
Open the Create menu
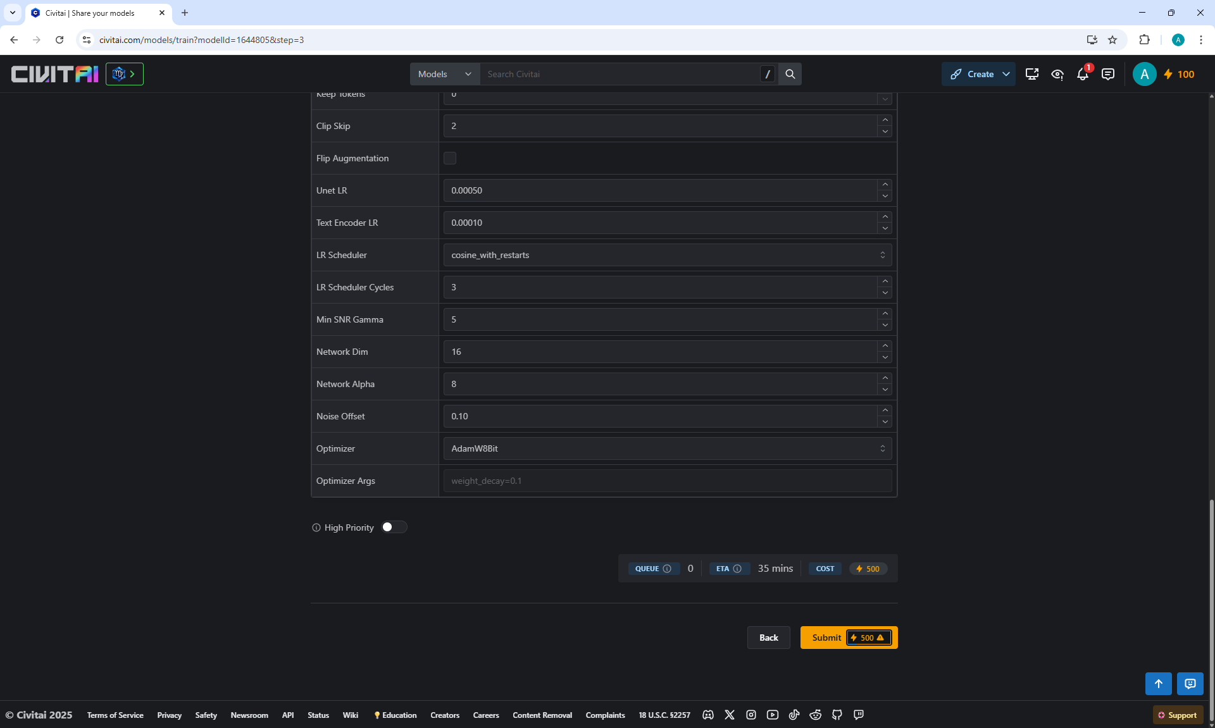[978, 74]
